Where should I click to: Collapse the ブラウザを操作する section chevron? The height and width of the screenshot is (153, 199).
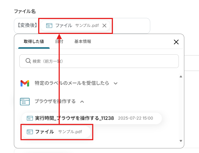coord(82,102)
